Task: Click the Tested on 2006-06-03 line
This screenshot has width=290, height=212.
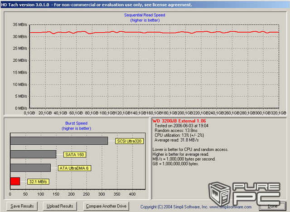Action: coord(181,126)
